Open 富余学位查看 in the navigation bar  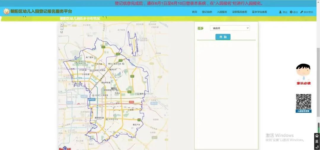tap(259, 12)
